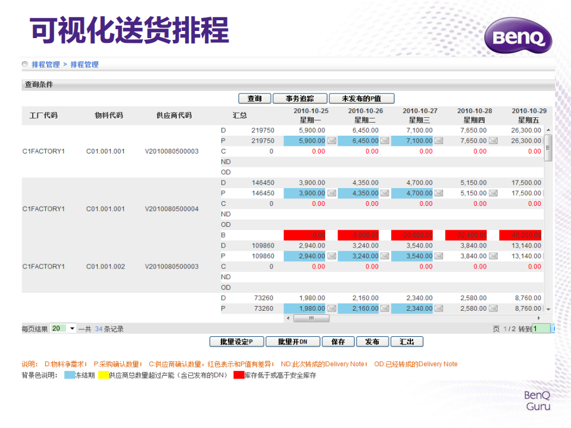571x428 pixels.
Task: Click the BenQ logo at top right
Action: [x=518, y=36]
